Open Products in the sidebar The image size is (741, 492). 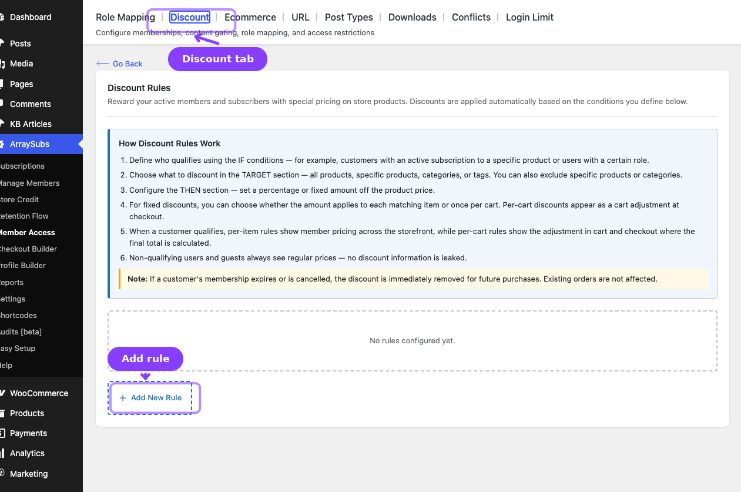pyautogui.click(x=41, y=413)
